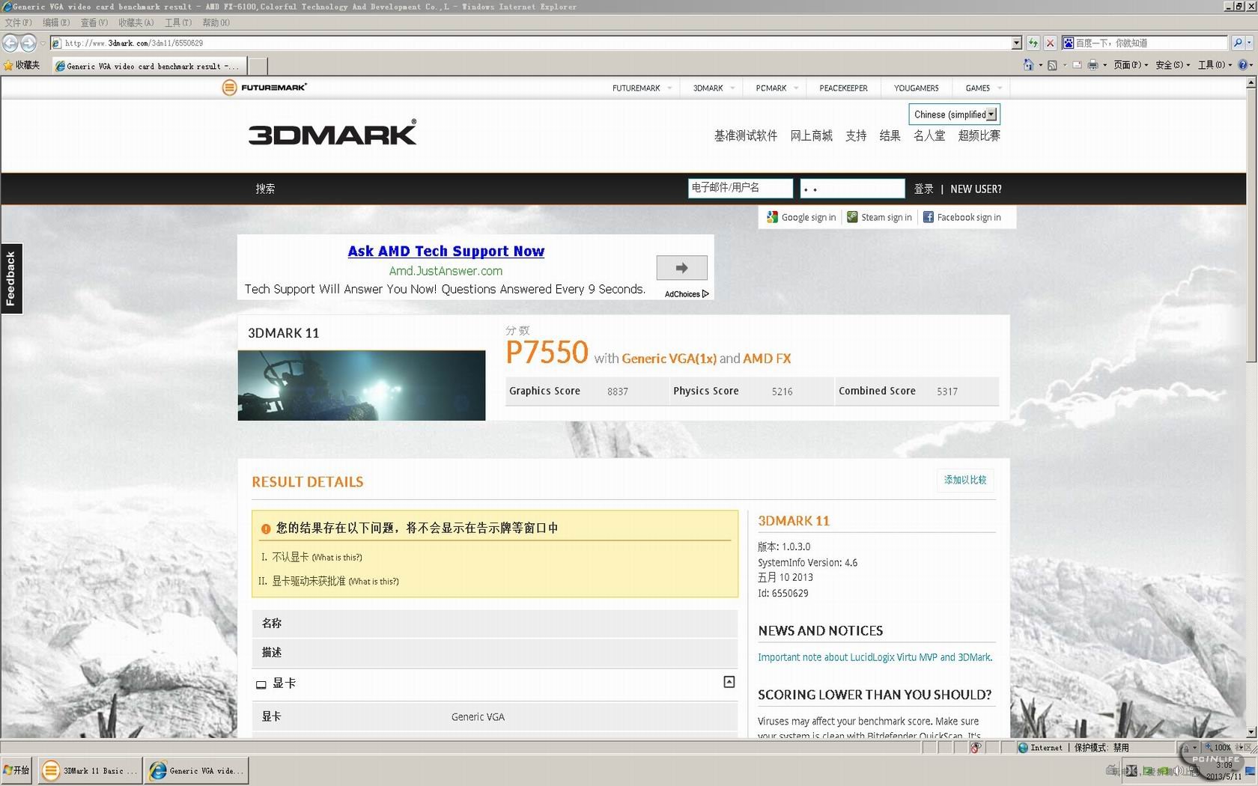Expand the 3DMARK nav dropdown
The height and width of the screenshot is (786, 1258).
(732, 88)
